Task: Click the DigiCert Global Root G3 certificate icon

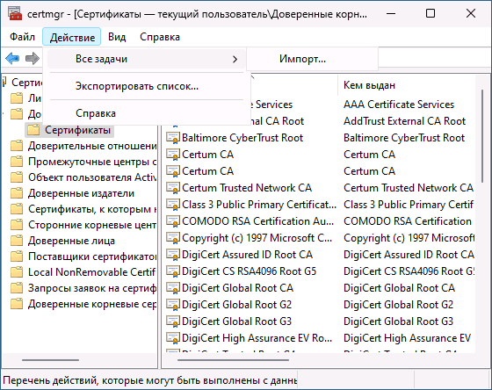Action: (x=173, y=321)
